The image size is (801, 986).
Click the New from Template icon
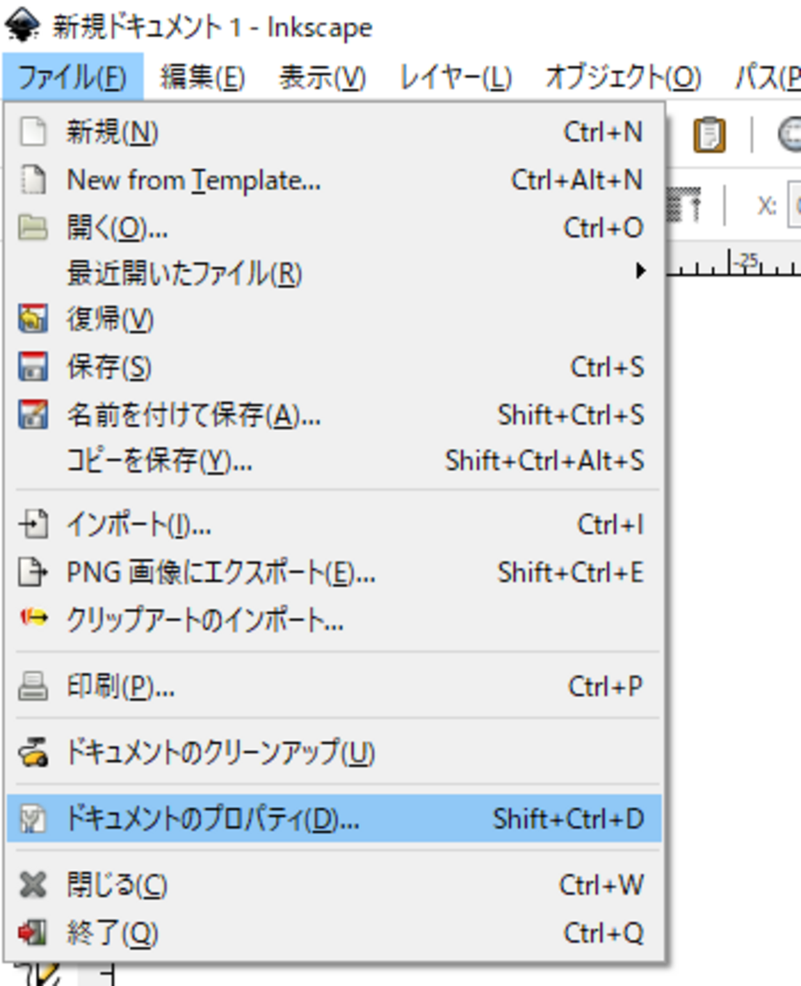tap(33, 180)
